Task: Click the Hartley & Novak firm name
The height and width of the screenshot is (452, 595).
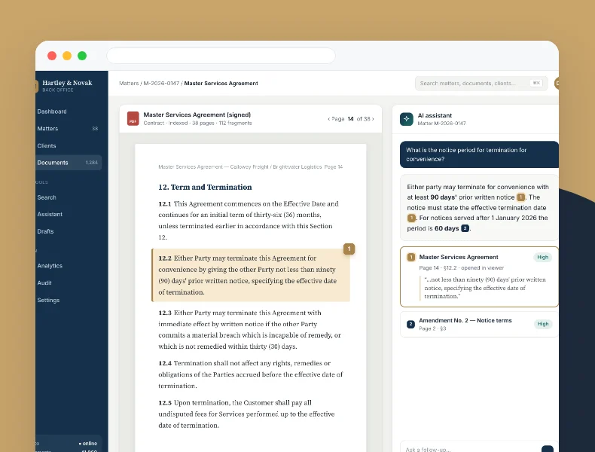Action: click(x=67, y=83)
